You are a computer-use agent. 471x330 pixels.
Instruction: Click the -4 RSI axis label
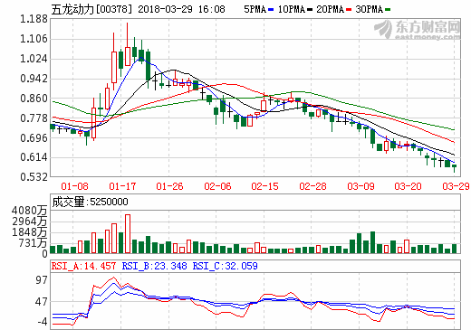pyautogui.click(x=43, y=322)
